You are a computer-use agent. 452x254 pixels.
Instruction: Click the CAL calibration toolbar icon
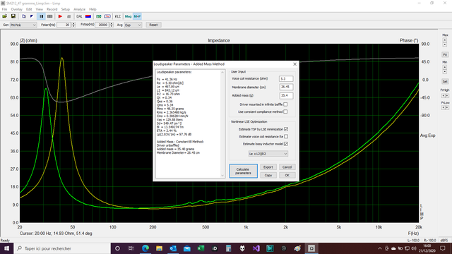point(79,16)
